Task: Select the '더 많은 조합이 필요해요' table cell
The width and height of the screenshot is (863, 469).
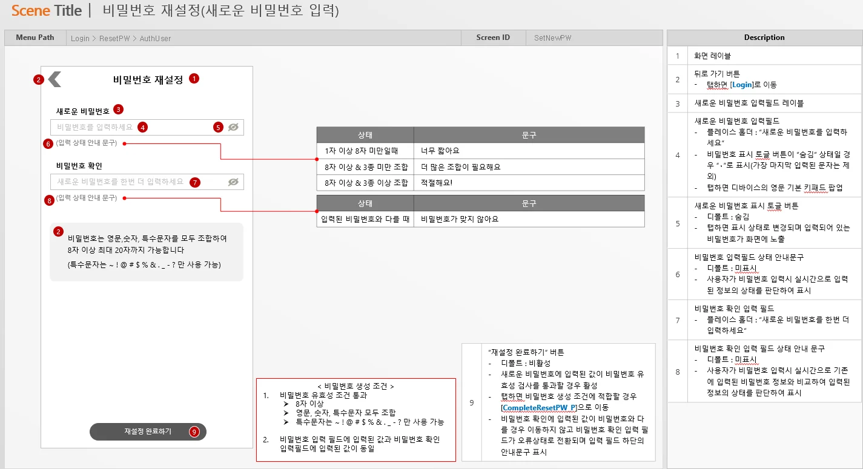Action: click(x=529, y=166)
